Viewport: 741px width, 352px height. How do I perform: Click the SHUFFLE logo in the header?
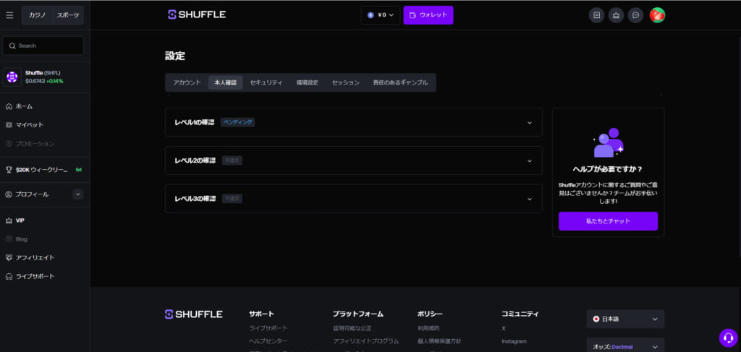(x=197, y=14)
